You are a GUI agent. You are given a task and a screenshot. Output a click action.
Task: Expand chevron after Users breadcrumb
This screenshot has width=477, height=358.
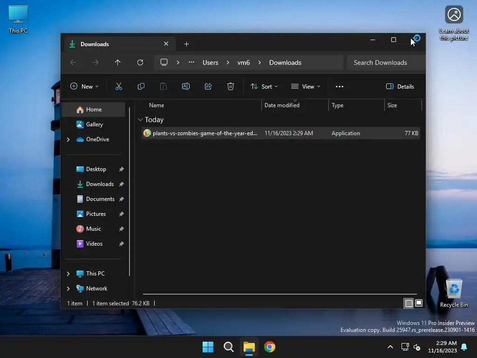(228, 62)
